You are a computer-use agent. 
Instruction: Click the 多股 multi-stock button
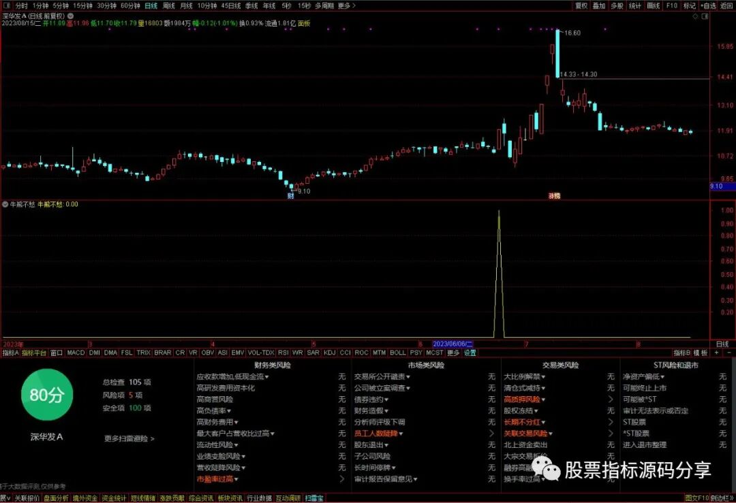tap(617, 5)
